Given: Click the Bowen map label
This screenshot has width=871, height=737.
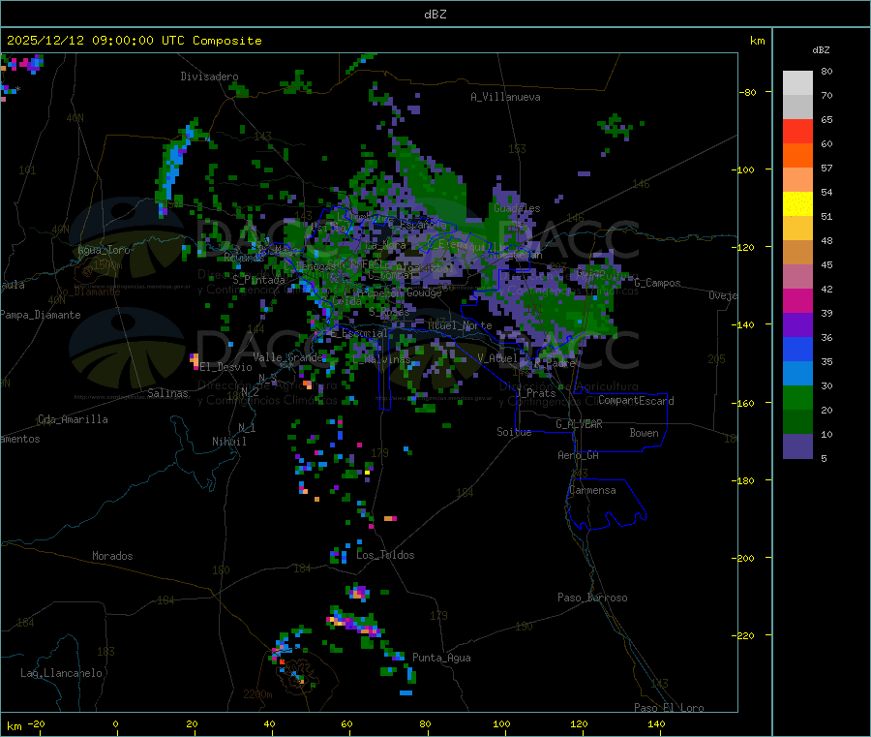Looking at the screenshot, I should click(x=644, y=433).
